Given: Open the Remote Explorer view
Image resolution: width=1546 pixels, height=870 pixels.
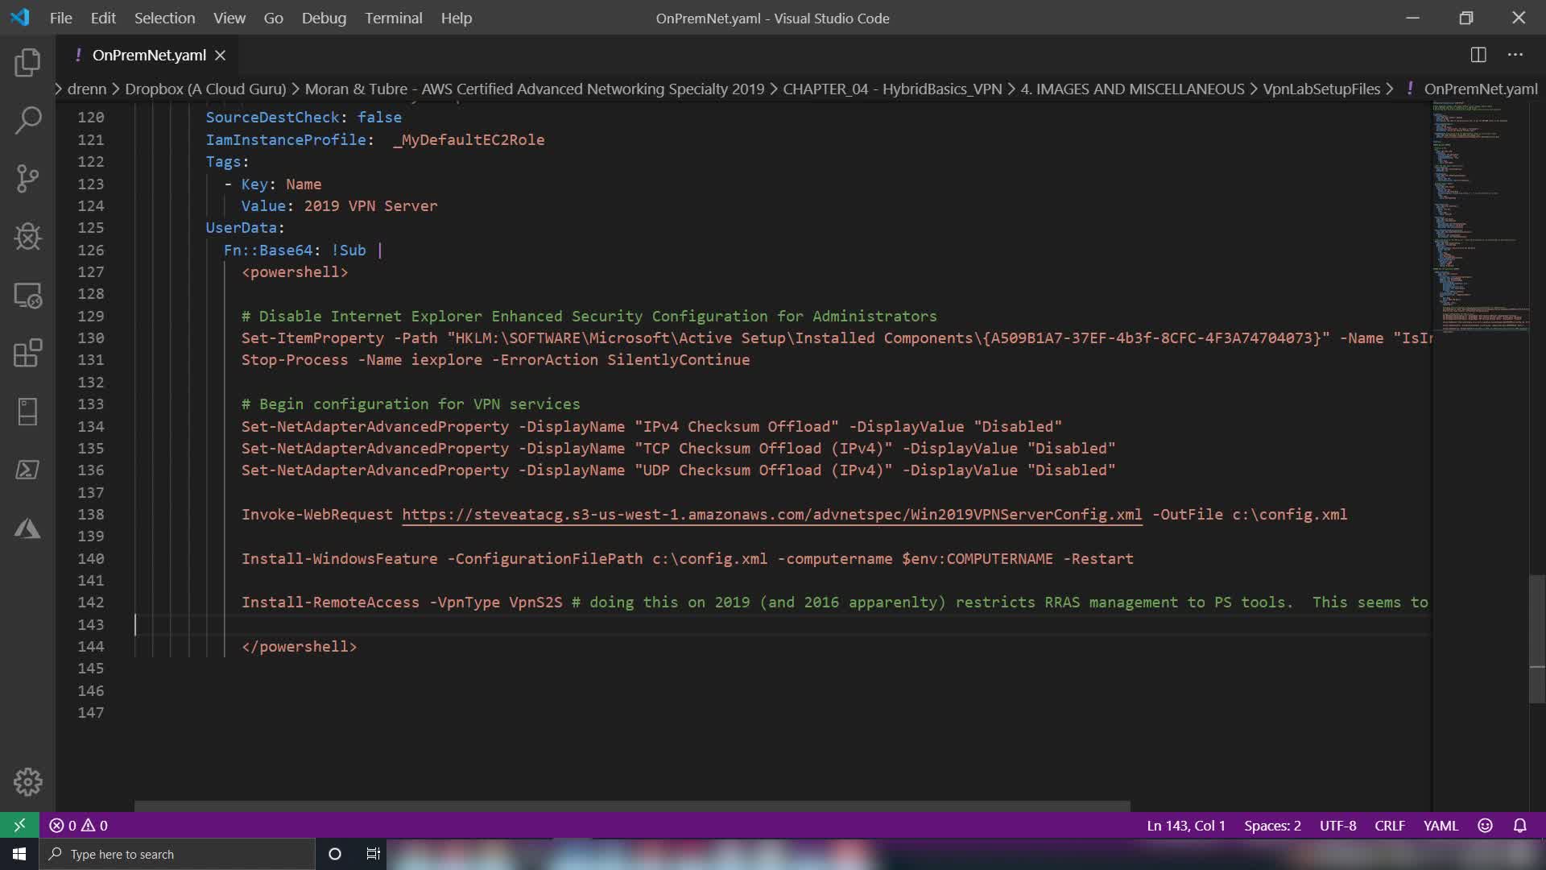Looking at the screenshot, I should pos(27,296).
